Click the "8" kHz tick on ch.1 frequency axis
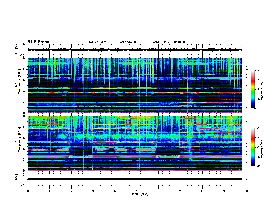 pyautogui.click(x=24, y=69)
